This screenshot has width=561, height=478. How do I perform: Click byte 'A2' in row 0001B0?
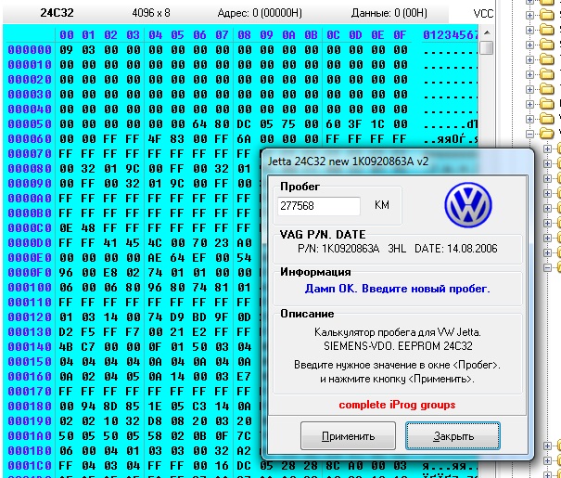point(244,451)
